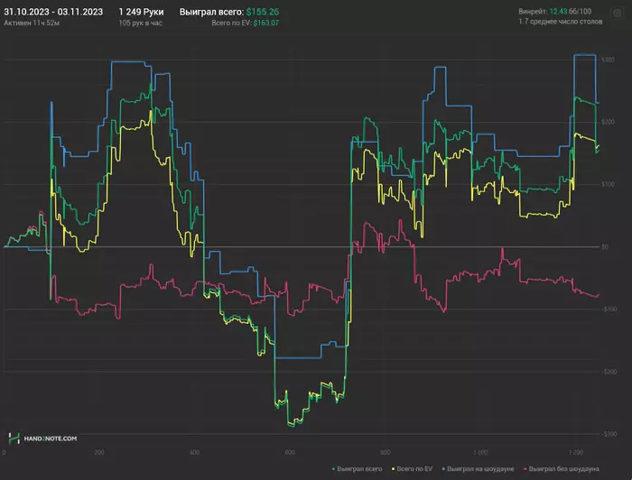Click the "1 249 Руки" hands count

[141, 11]
